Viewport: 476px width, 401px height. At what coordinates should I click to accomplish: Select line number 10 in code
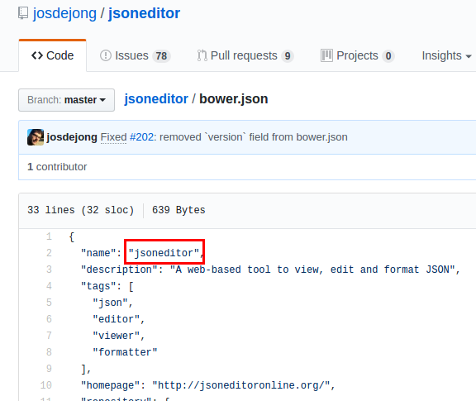click(x=46, y=385)
